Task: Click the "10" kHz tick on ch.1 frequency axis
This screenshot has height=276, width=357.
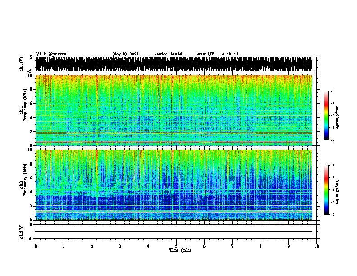Action: (30, 75)
